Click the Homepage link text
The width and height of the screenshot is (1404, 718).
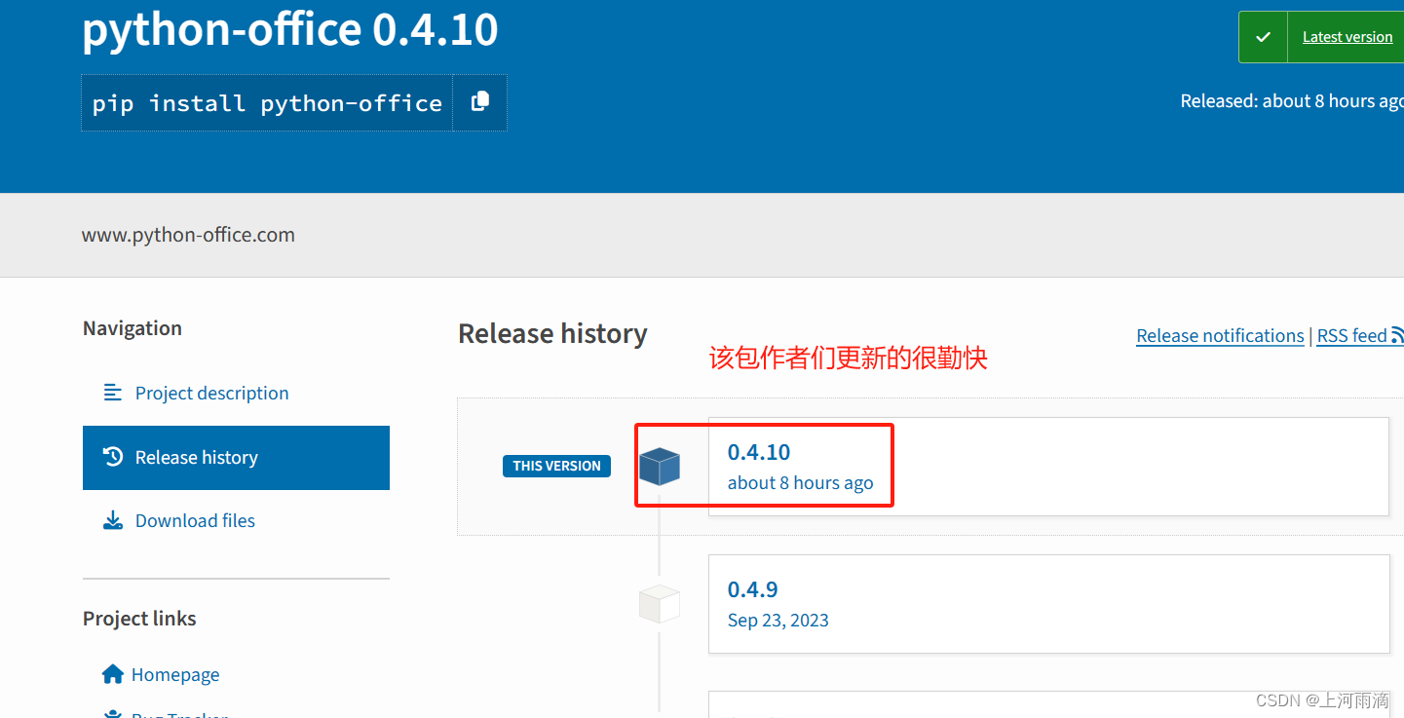tap(175, 673)
